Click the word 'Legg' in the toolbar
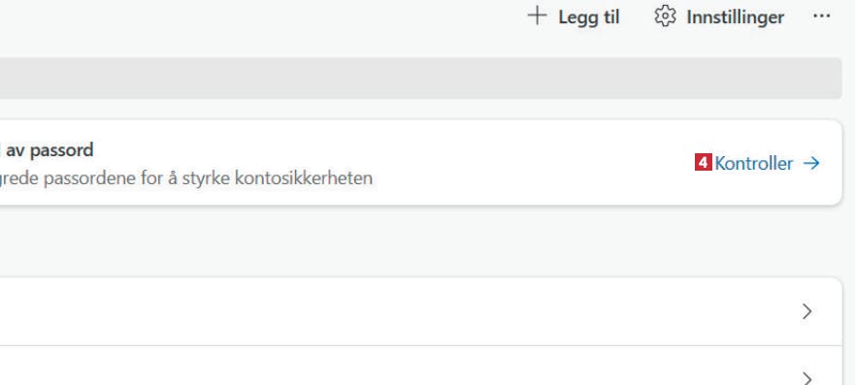The height and width of the screenshot is (385, 855). (578, 18)
